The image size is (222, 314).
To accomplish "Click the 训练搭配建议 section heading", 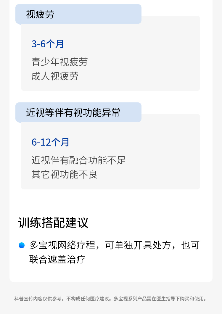I will (53, 223).
